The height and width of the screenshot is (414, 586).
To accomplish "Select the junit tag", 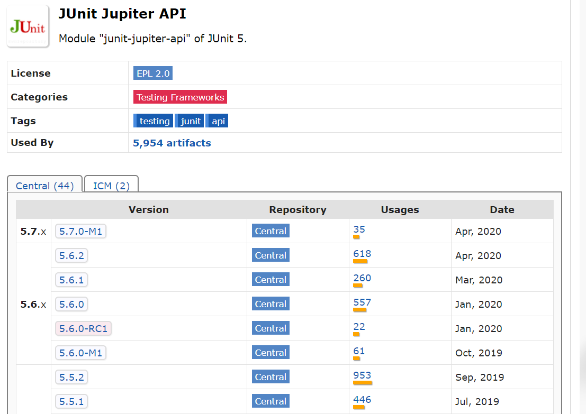I will point(190,121).
